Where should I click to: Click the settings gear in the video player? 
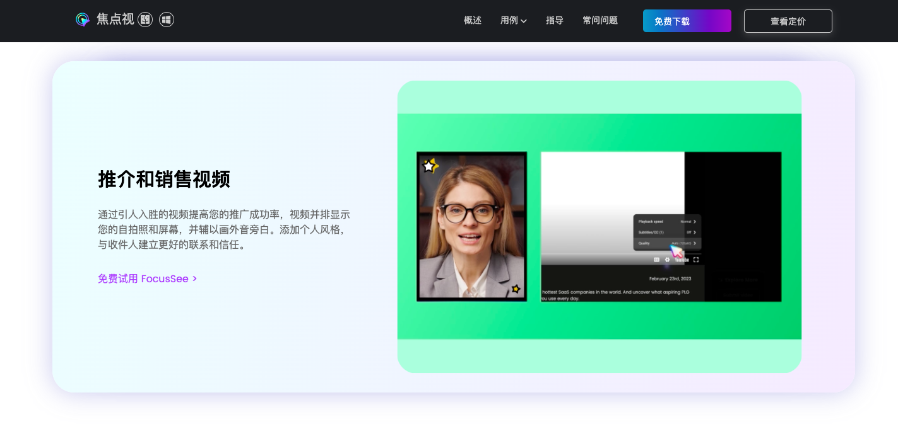667,260
